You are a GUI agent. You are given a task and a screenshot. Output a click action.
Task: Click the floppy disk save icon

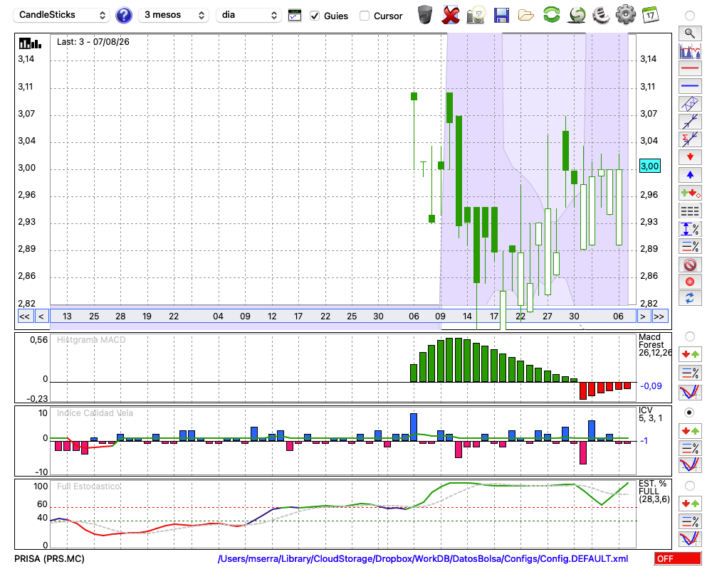point(501,15)
